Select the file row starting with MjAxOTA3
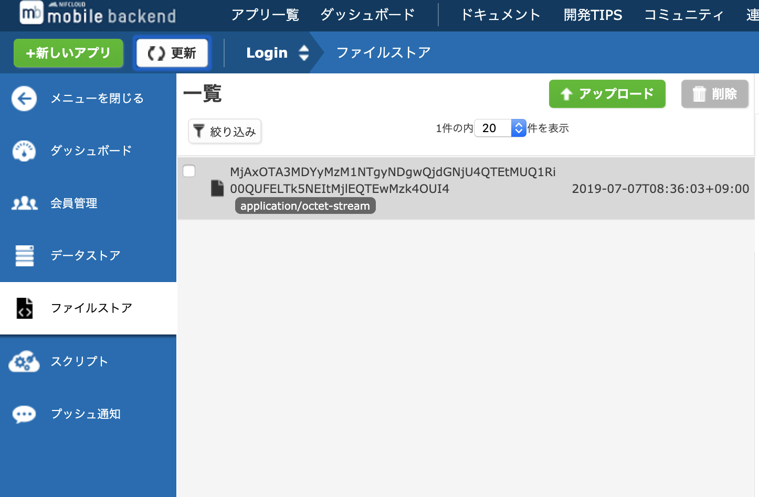The height and width of the screenshot is (497, 759). 393,180
